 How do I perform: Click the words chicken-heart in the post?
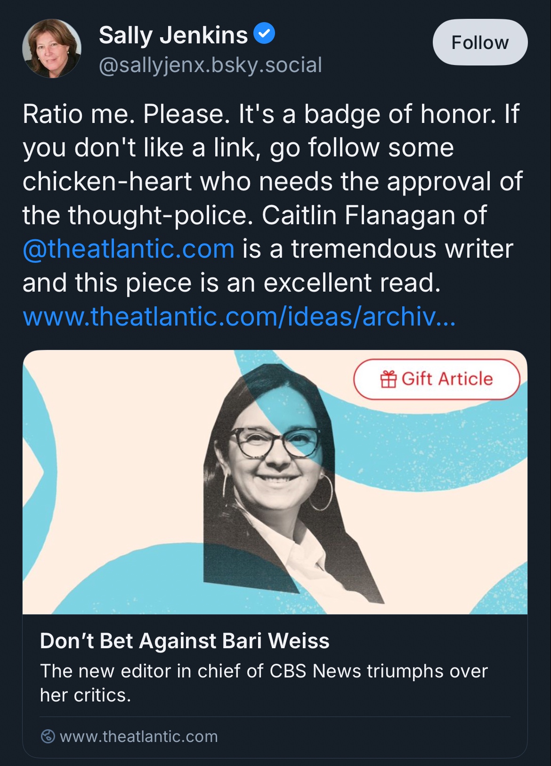(x=107, y=181)
